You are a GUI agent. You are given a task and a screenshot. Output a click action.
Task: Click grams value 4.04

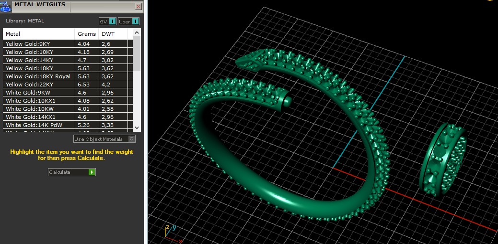tap(83, 43)
